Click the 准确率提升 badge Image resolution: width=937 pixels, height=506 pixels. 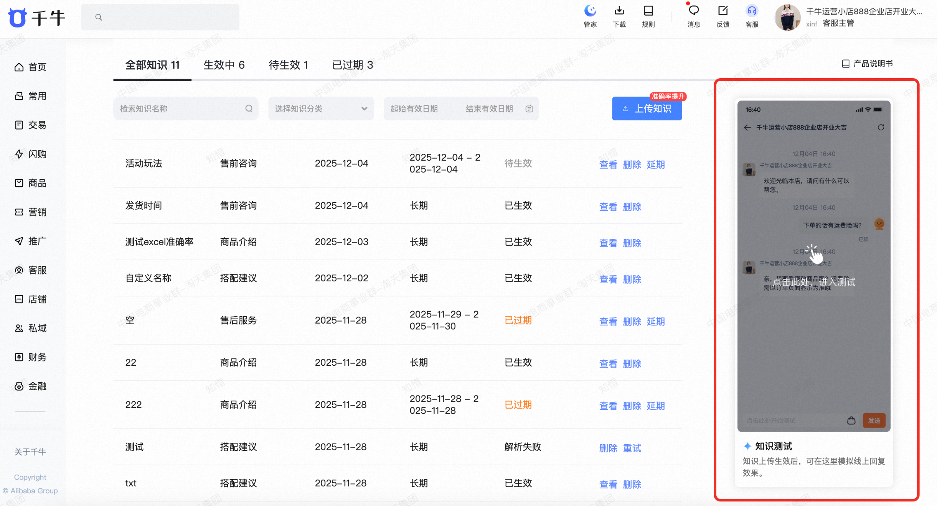tap(668, 96)
